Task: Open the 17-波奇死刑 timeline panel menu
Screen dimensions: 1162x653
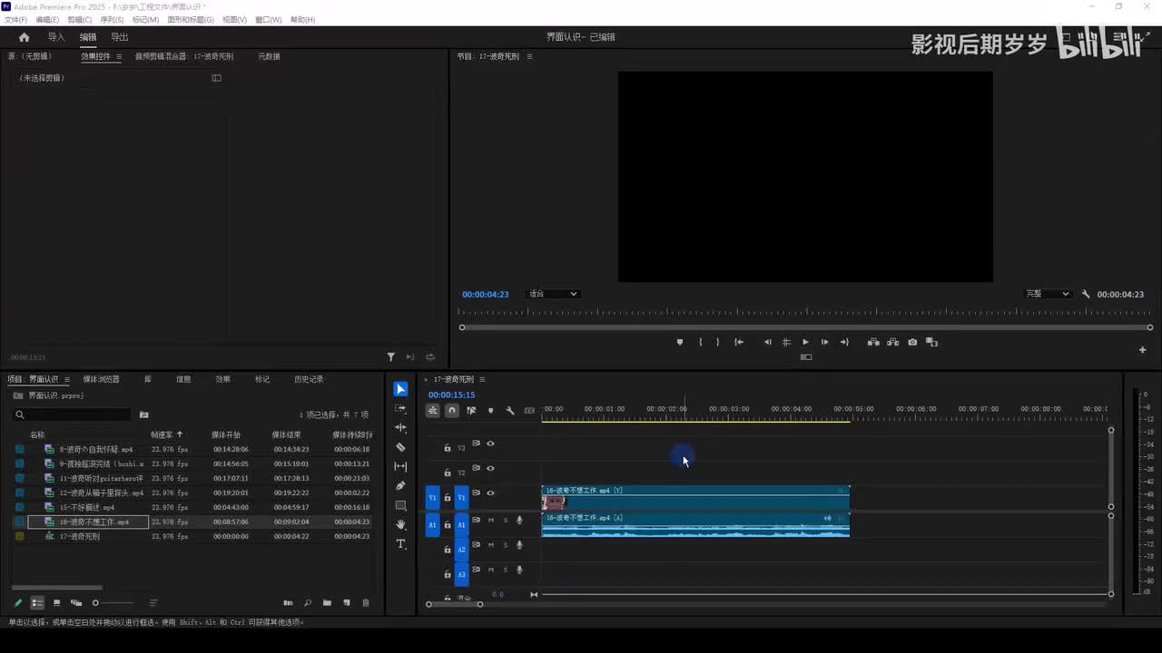Action: [482, 379]
